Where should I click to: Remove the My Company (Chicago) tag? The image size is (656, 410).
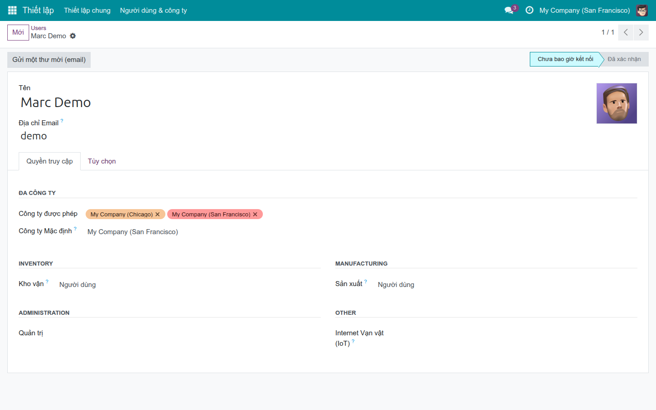click(x=158, y=214)
